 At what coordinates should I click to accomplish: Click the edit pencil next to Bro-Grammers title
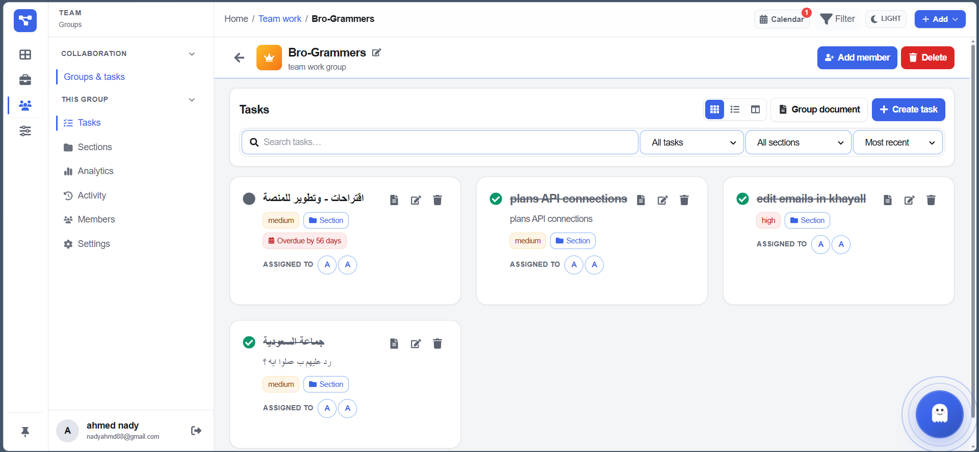376,52
